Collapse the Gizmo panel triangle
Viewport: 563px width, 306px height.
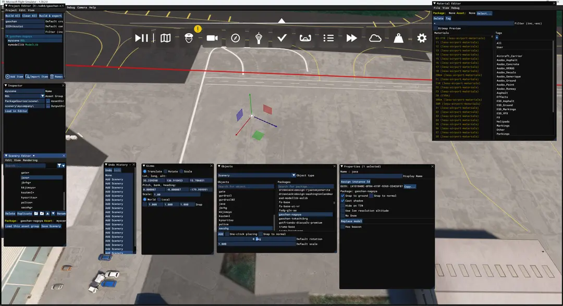coord(144,166)
